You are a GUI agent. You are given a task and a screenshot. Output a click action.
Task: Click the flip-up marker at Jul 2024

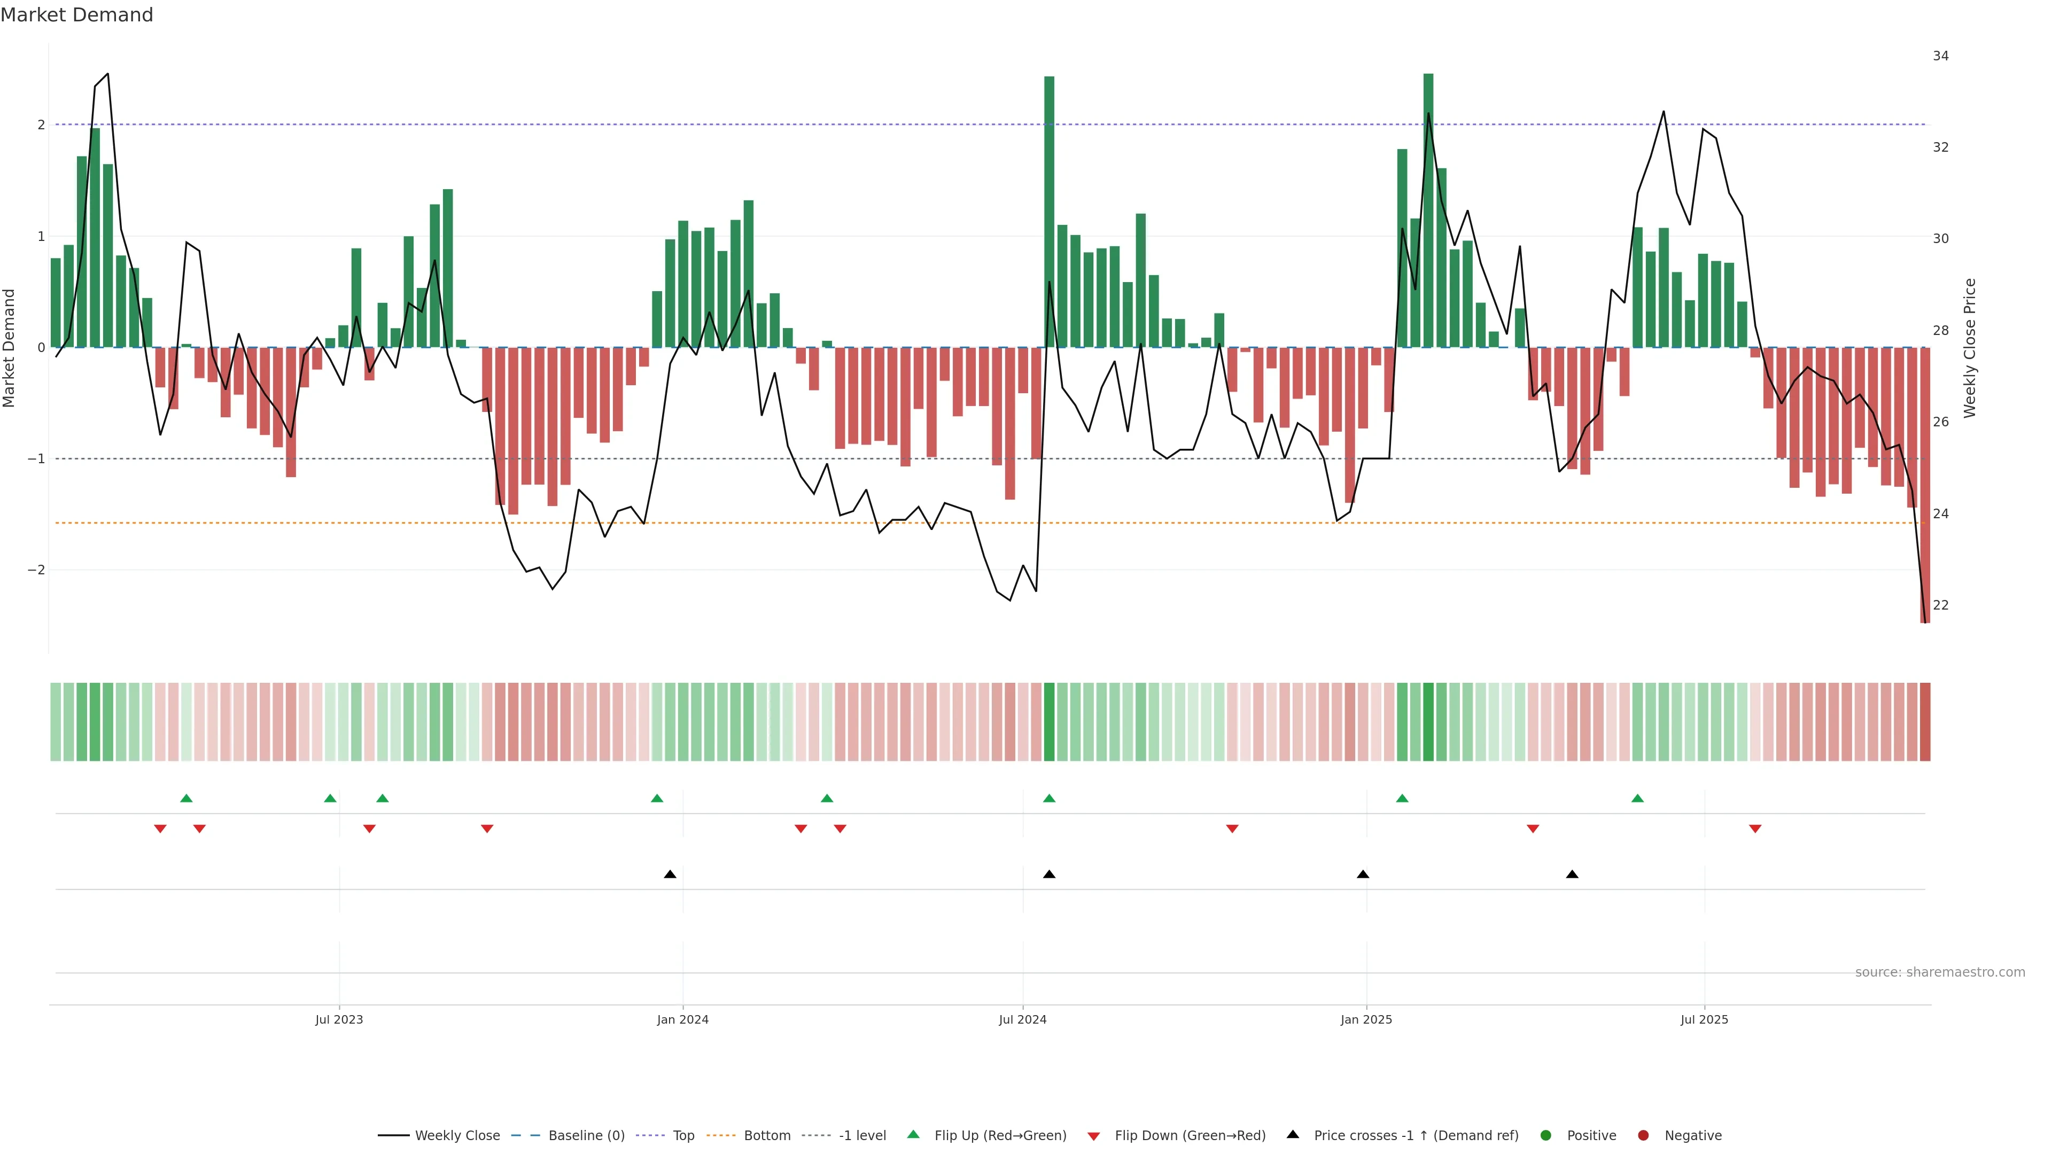tap(1049, 798)
